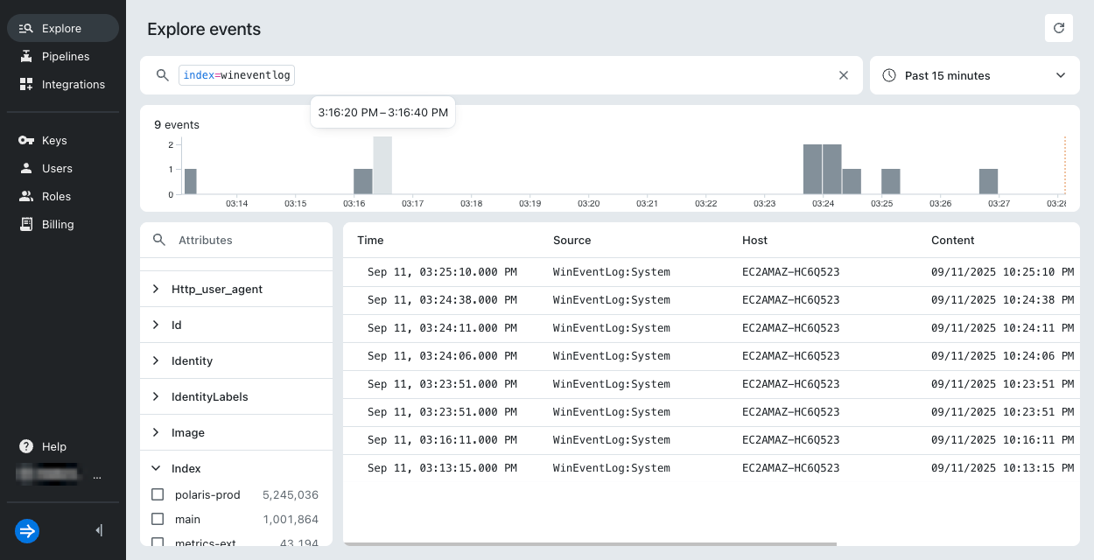Image resolution: width=1094 pixels, height=560 pixels.
Task: Go to the Roles page
Action: pyautogui.click(x=56, y=196)
